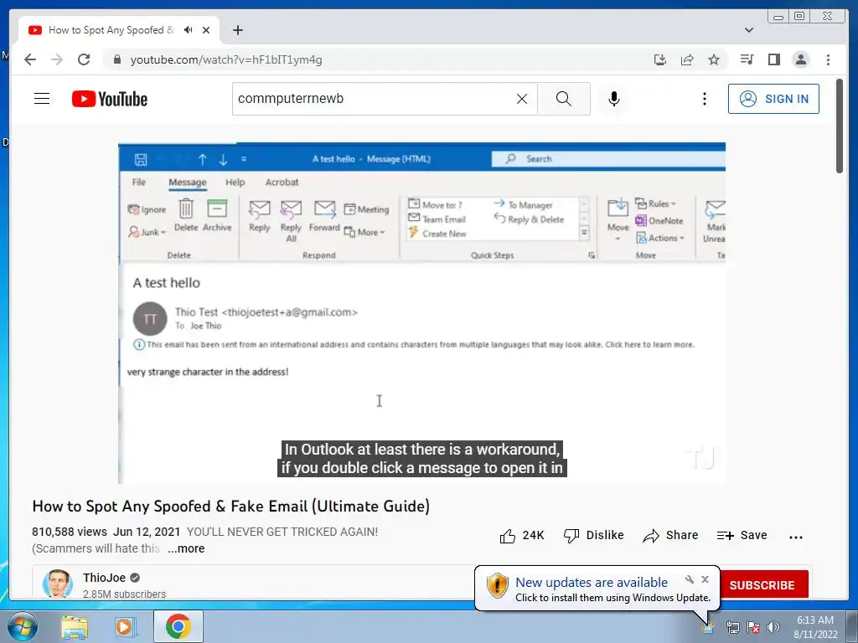858x643 pixels.
Task: Open YouTube guide hamburger menu
Action: tap(42, 99)
